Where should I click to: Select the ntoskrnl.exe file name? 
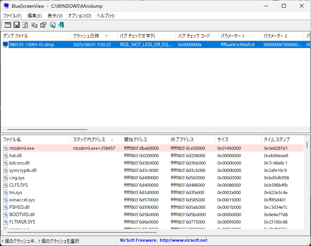22,148
